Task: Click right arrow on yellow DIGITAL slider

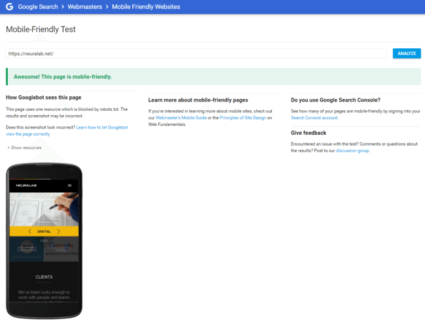Action: pos(59,231)
